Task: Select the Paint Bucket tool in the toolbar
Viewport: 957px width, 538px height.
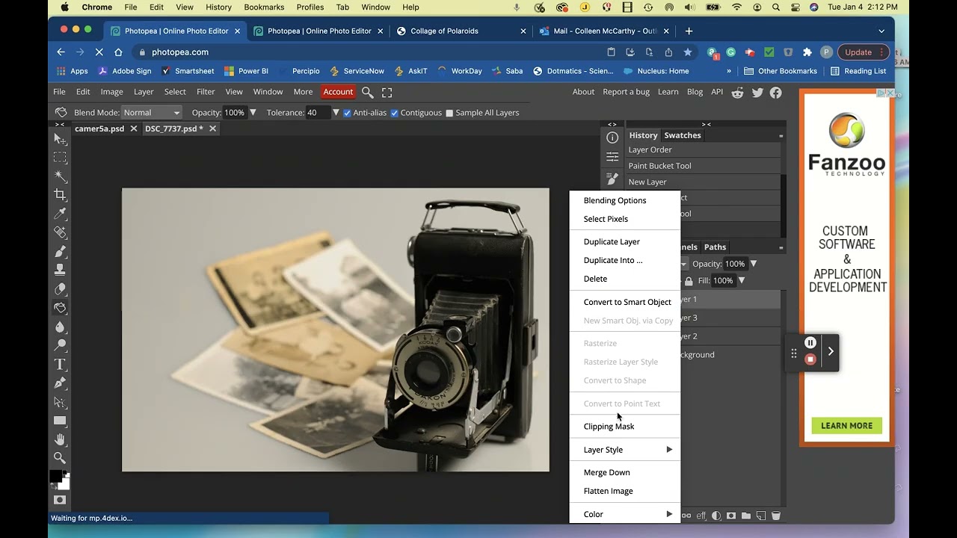Action: coord(60,308)
